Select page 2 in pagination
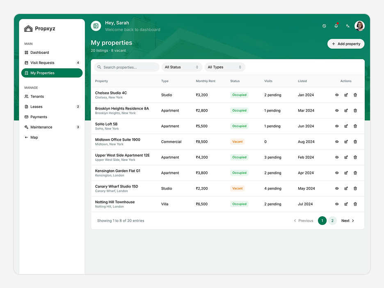Image resolution: width=384 pixels, height=288 pixels. pos(332,221)
